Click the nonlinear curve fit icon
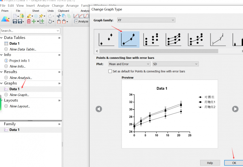This screenshot has height=167, width=243. click(81, 16)
